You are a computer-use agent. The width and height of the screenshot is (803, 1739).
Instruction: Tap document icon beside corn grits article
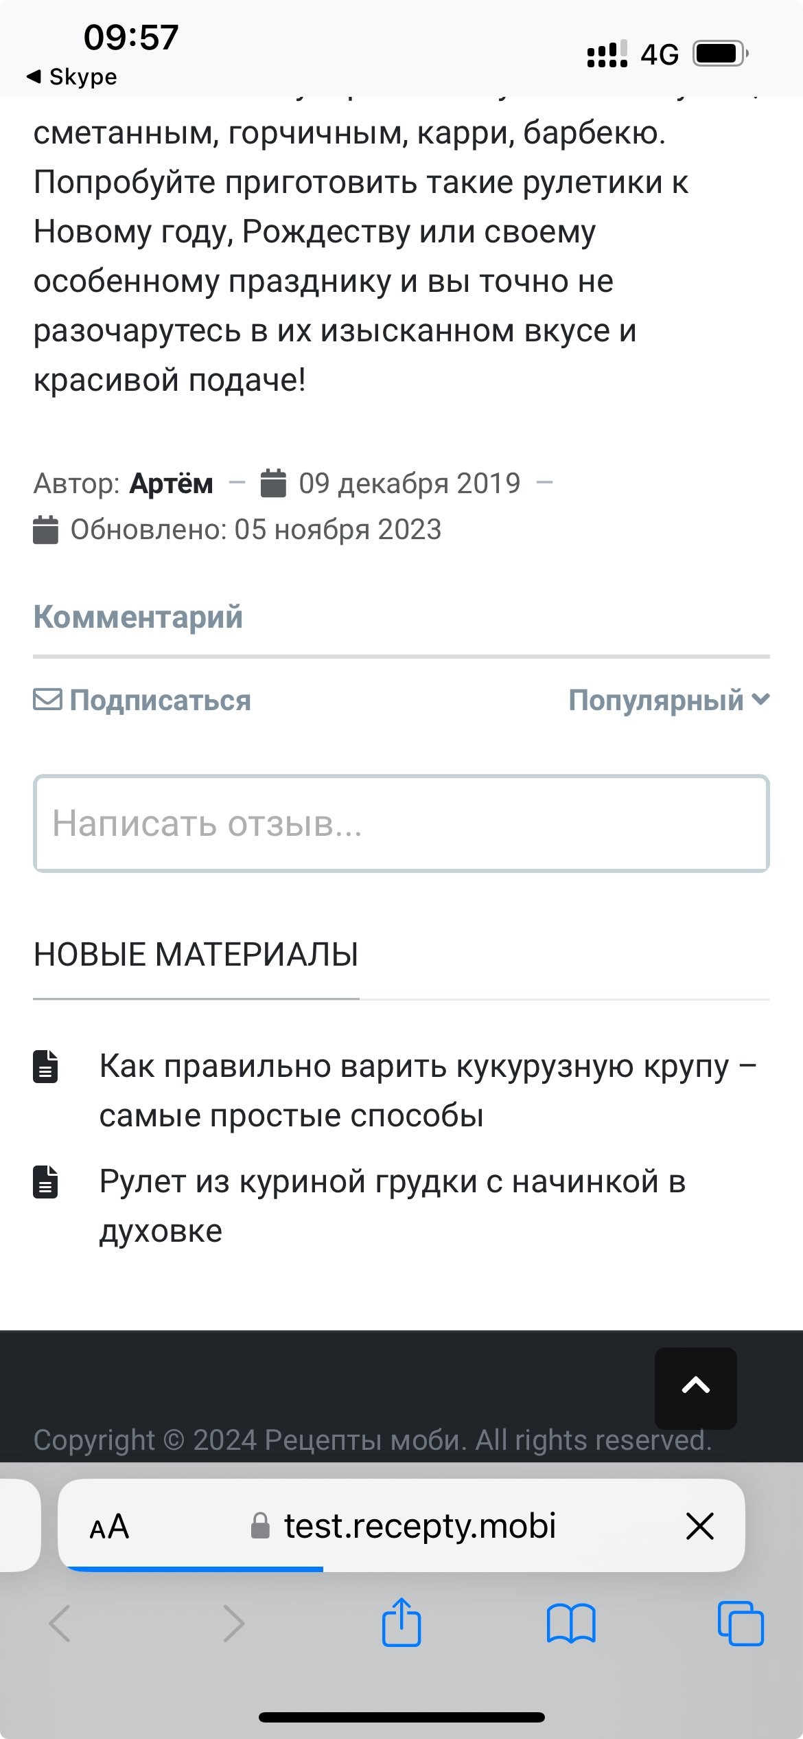[x=46, y=1067]
